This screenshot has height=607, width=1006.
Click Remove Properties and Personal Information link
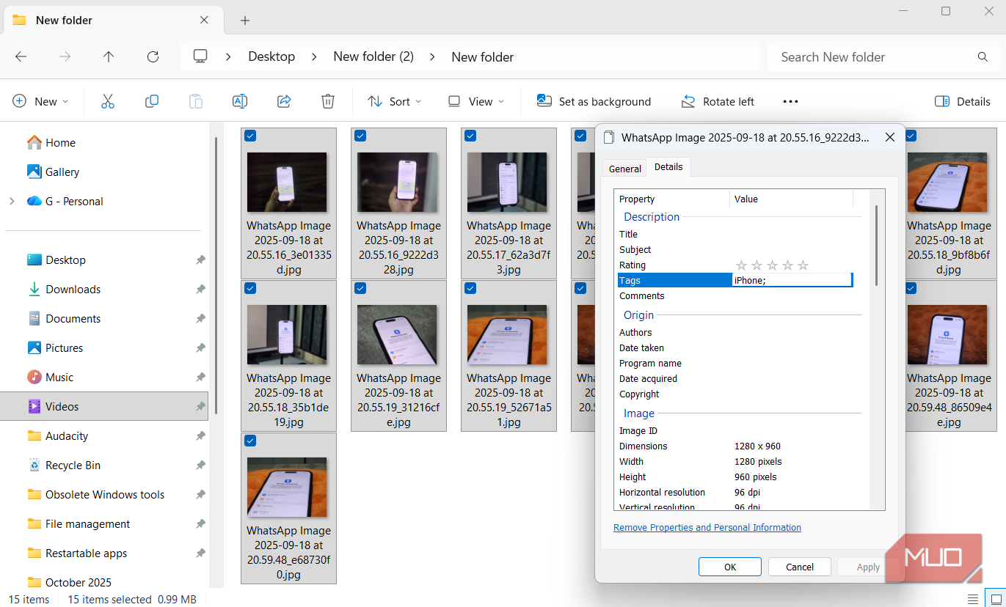(707, 528)
